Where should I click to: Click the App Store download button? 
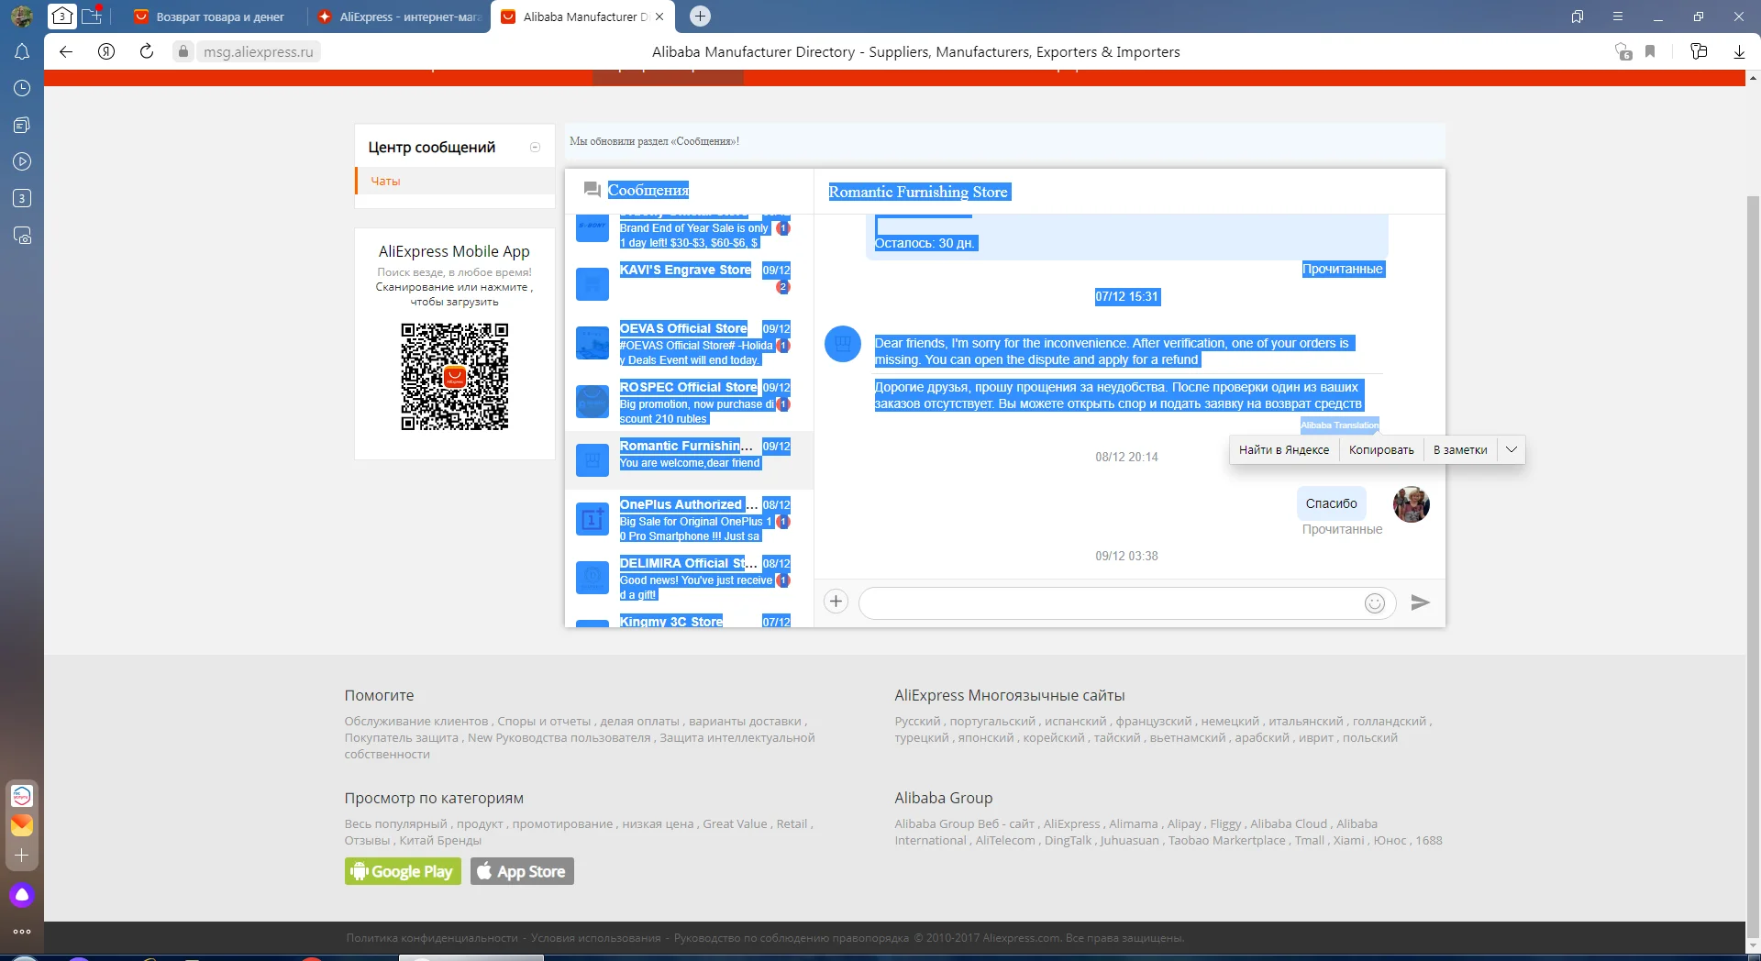click(x=522, y=871)
